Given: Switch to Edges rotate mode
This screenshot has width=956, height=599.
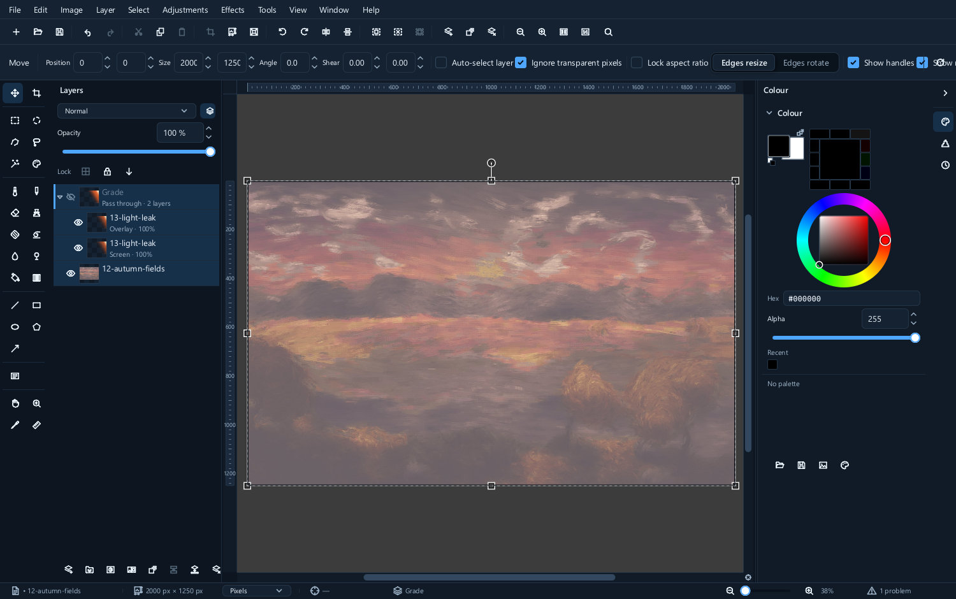Looking at the screenshot, I should tap(806, 62).
